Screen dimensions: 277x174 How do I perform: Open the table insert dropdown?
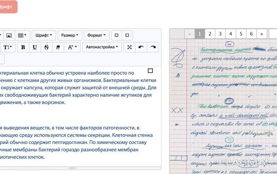point(22,35)
